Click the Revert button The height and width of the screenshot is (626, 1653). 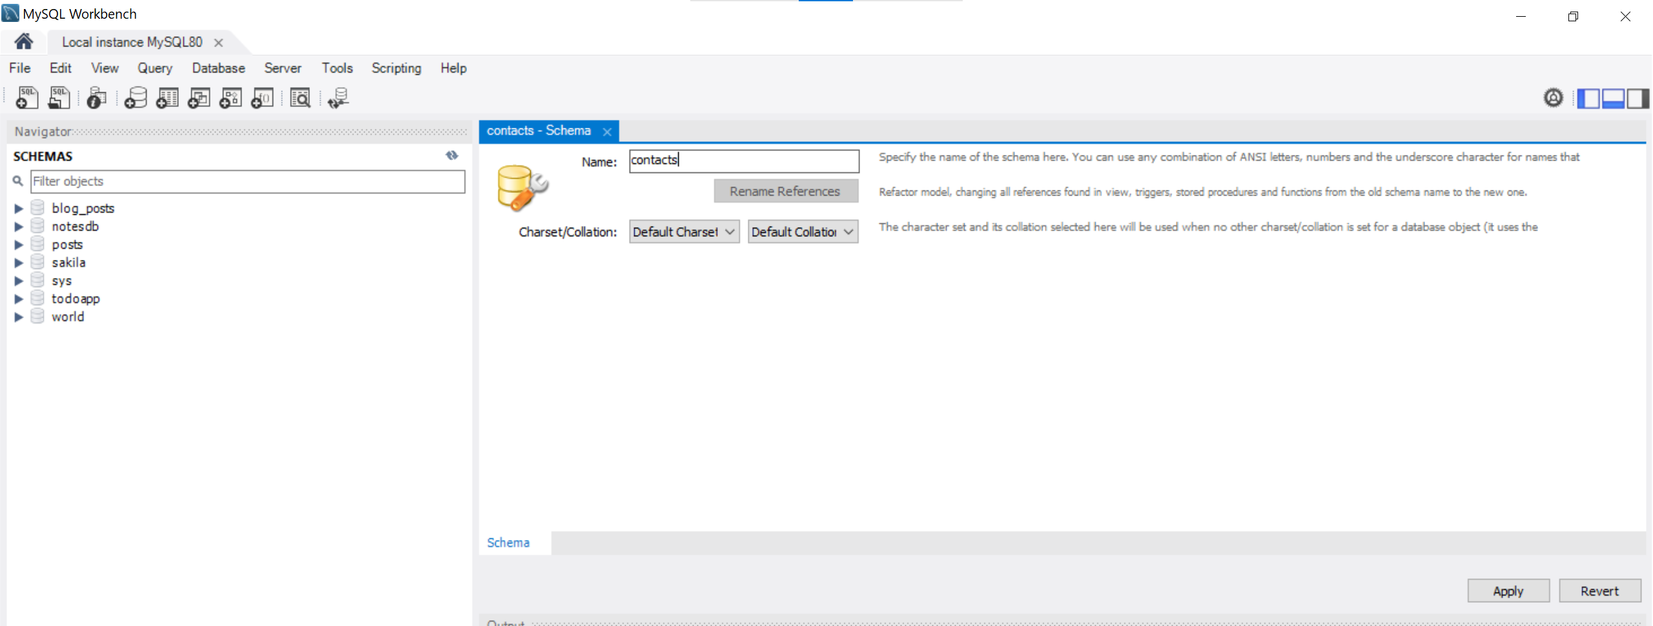[1599, 591]
